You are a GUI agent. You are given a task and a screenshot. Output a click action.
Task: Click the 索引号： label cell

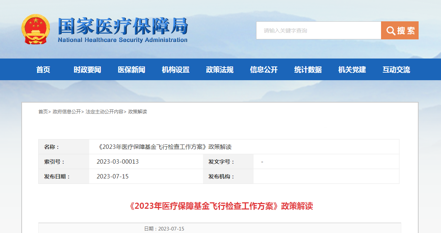tap(64, 161)
